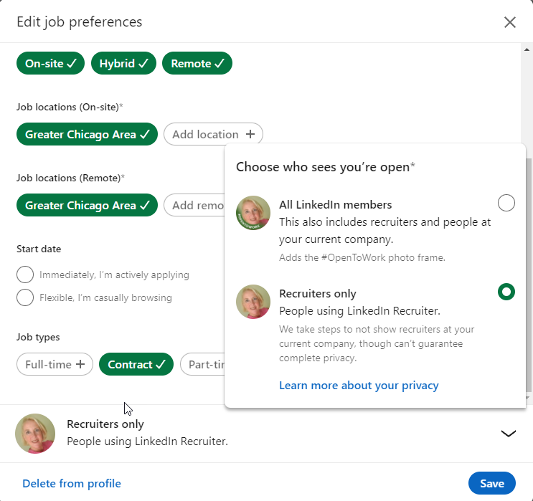
Task: Click the 'Start date' label
Action: click(x=39, y=249)
